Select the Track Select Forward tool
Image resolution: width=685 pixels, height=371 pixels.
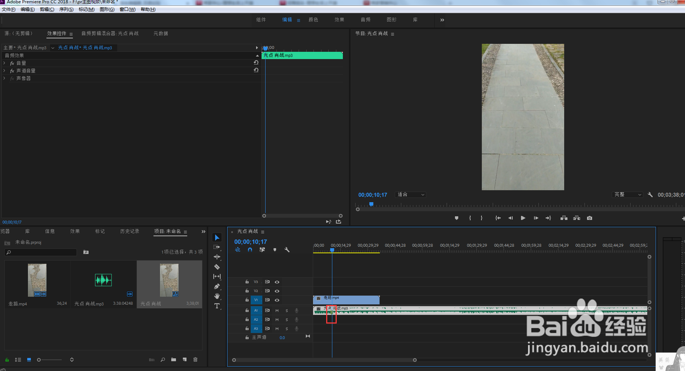(x=217, y=247)
